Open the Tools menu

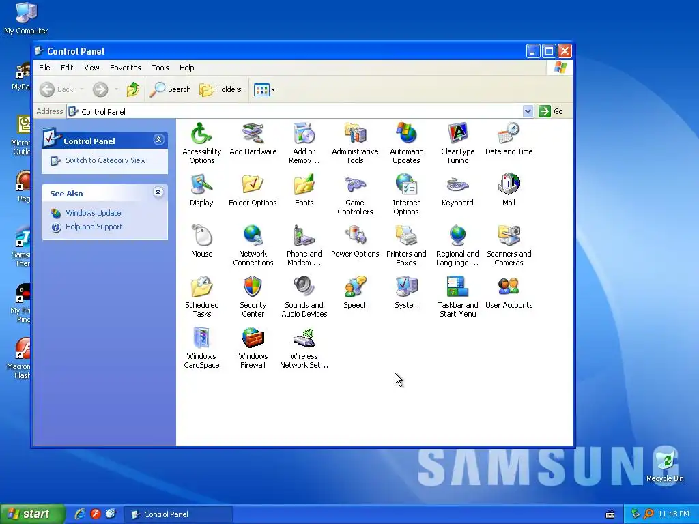(x=160, y=68)
